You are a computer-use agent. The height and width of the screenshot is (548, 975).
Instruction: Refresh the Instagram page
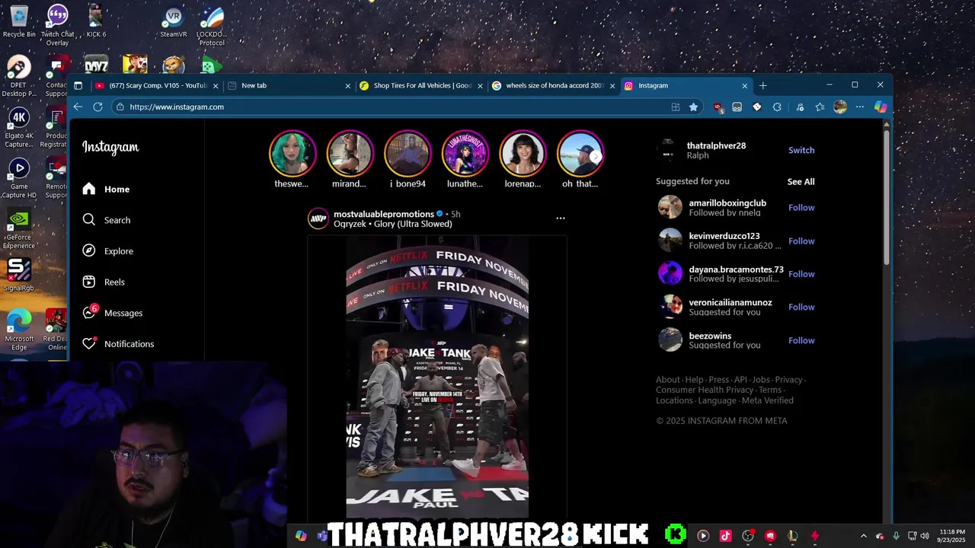[x=97, y=107]
